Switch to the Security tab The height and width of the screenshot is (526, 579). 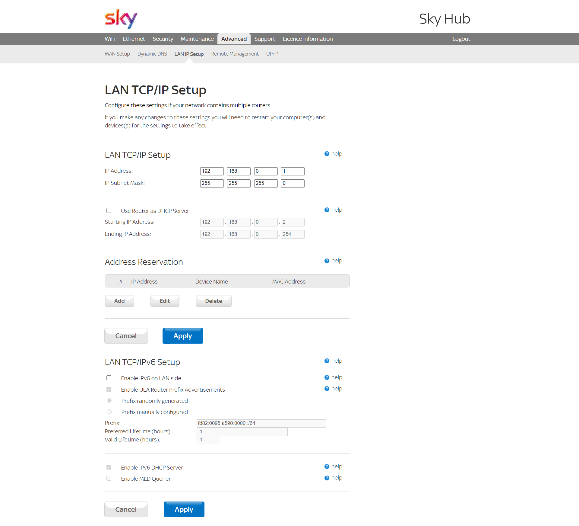coord(163,39)
